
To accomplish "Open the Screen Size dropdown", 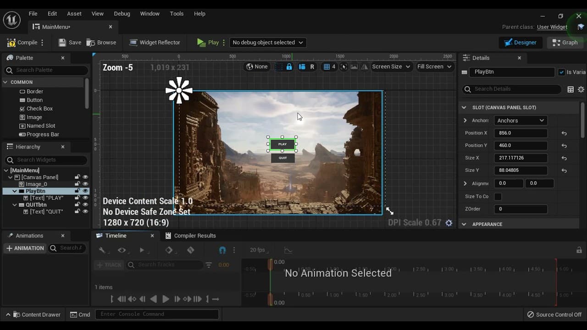I will pos(391,67).
